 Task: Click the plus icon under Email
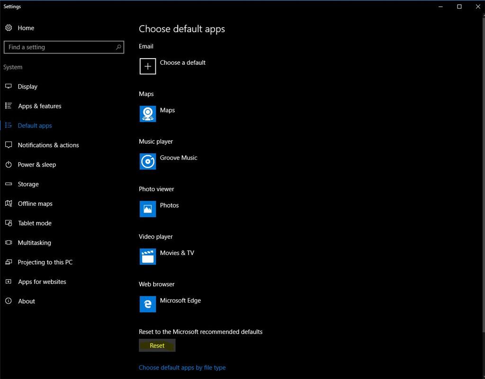tap(148, 66)
